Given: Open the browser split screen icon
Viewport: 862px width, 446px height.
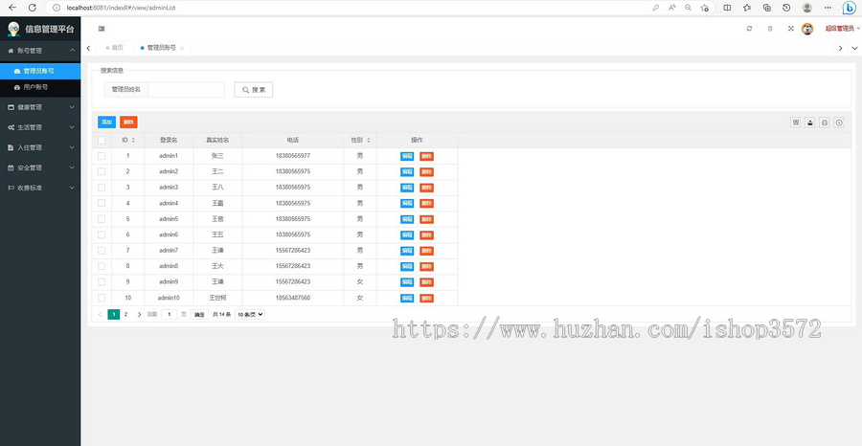Looking at the screenshot, I should click(x=727, y=8).
